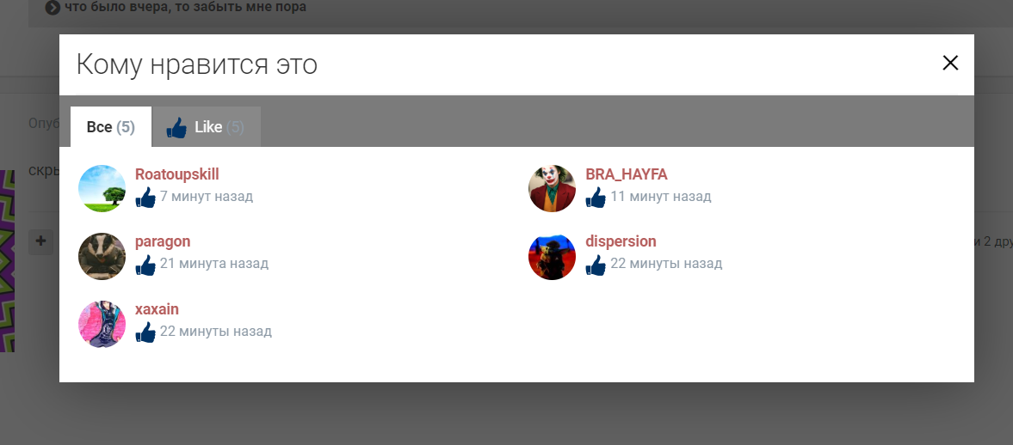The image size is (1013, 445).
Task: Click the like icon beside paragon's timestamp
Action: click(x=145, y=265)
